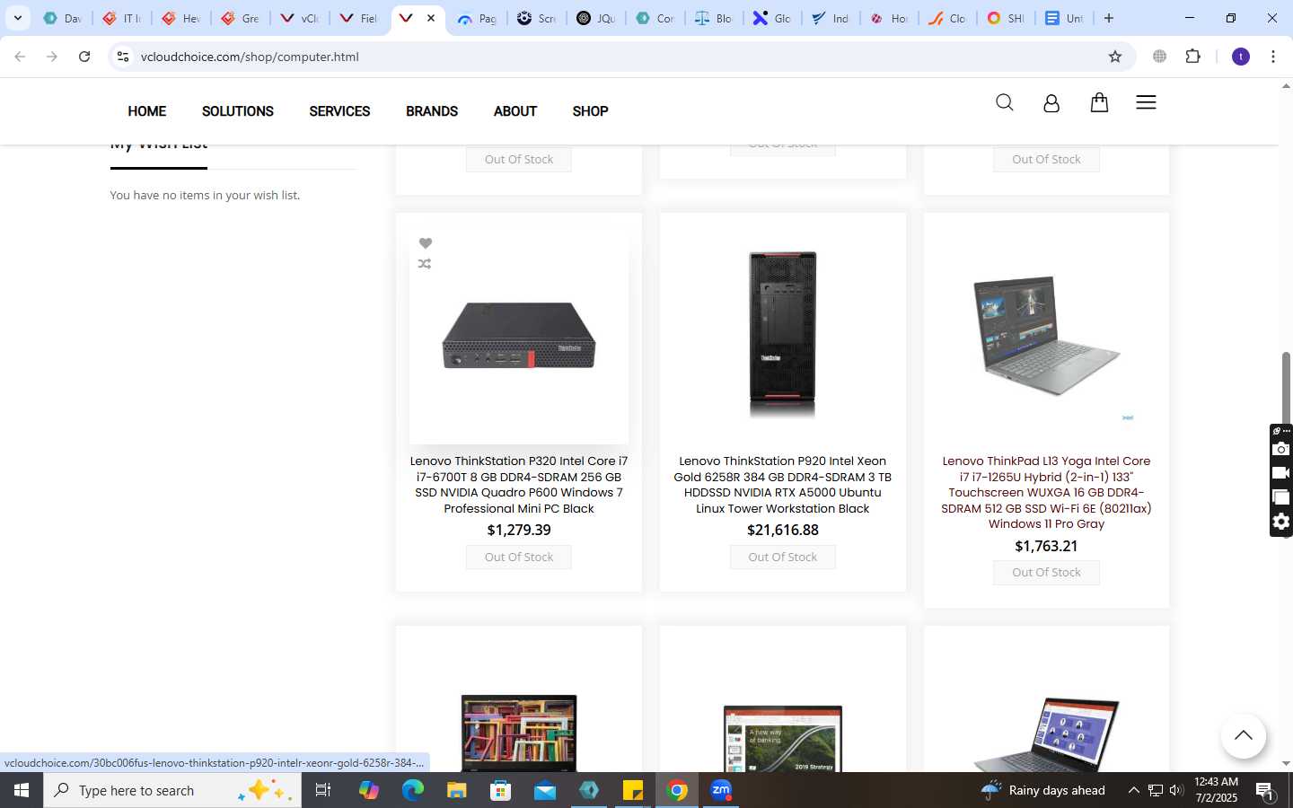Click 'You have no items in your wish list.'

pyautogui.click(x=205, y=195)
